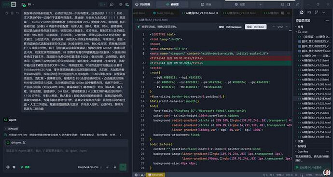Collapse panel with diagonal arrows icon

click(297, 4)
